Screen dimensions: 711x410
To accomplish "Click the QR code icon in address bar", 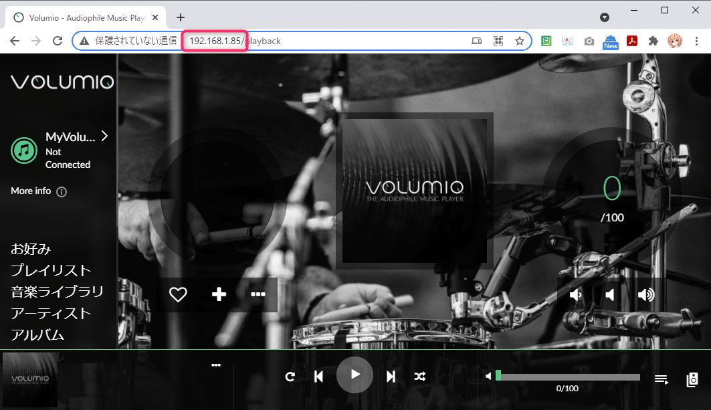I will (498, 41).
